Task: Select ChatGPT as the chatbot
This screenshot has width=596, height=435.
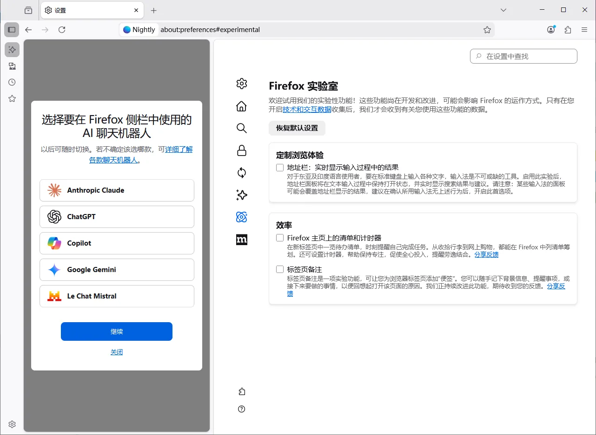Action: pos(117,217)
